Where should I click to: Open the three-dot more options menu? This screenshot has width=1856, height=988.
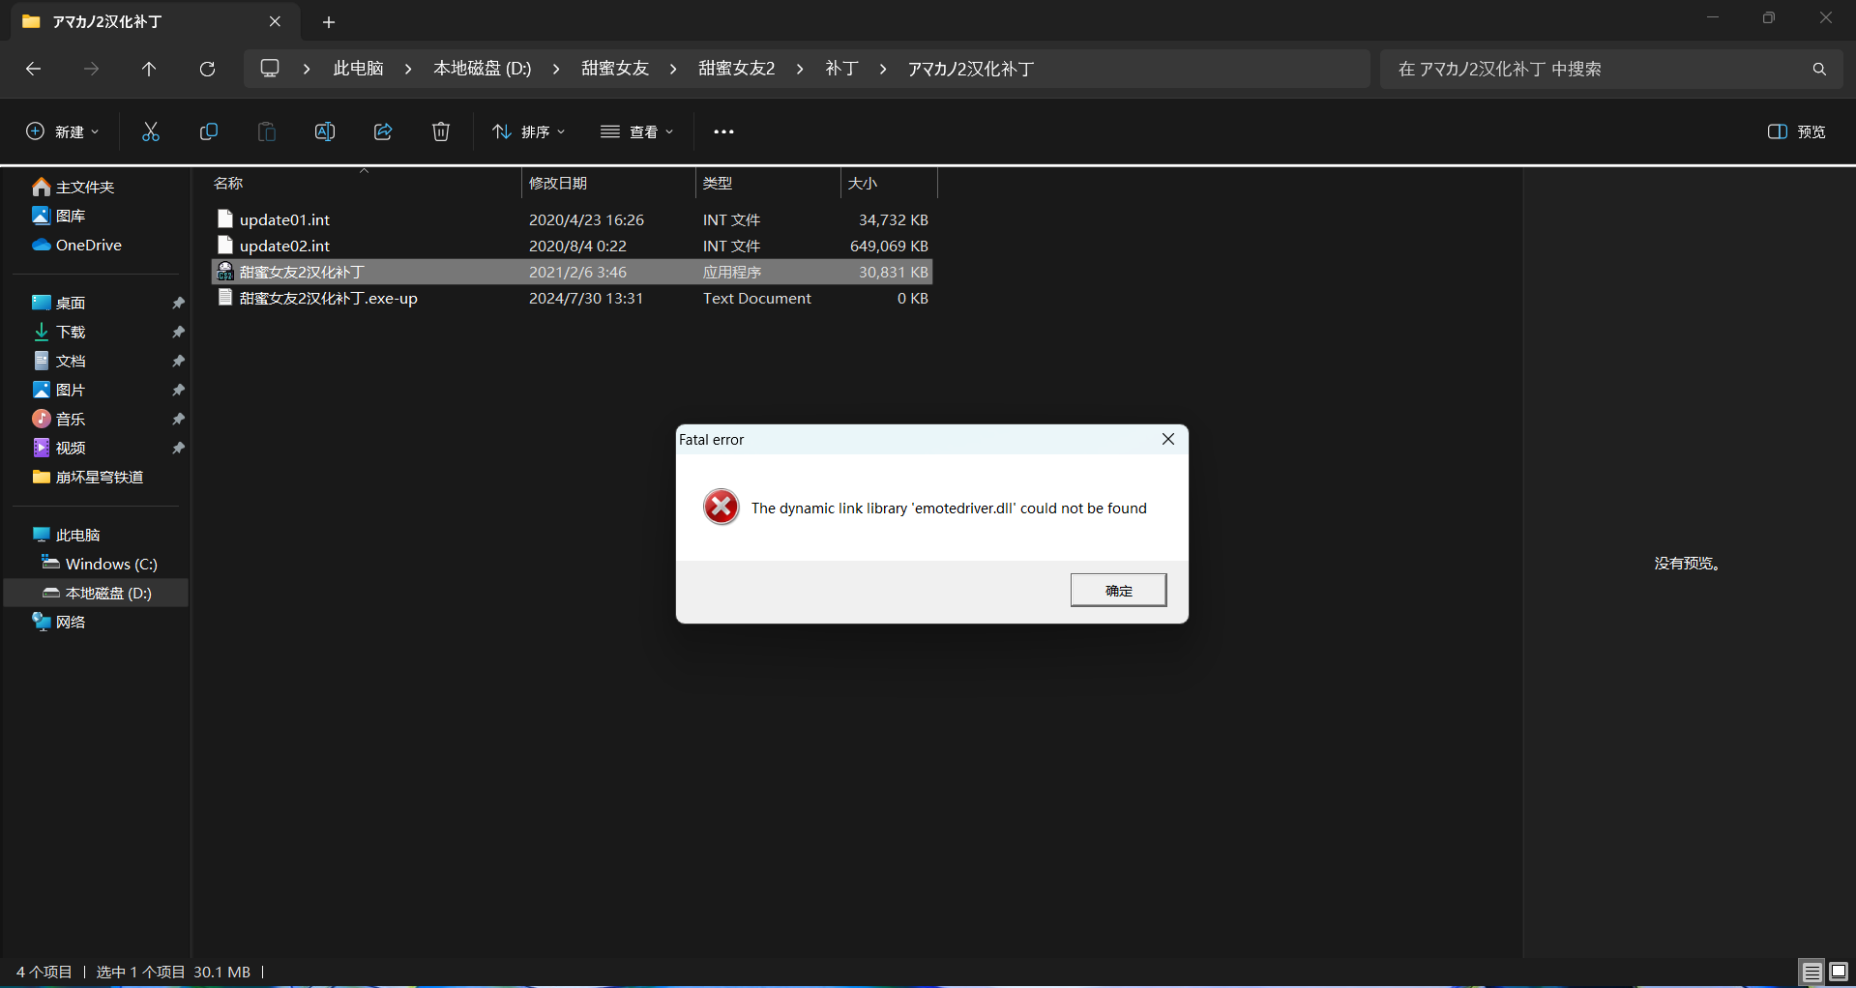click(x=723, y=131)
